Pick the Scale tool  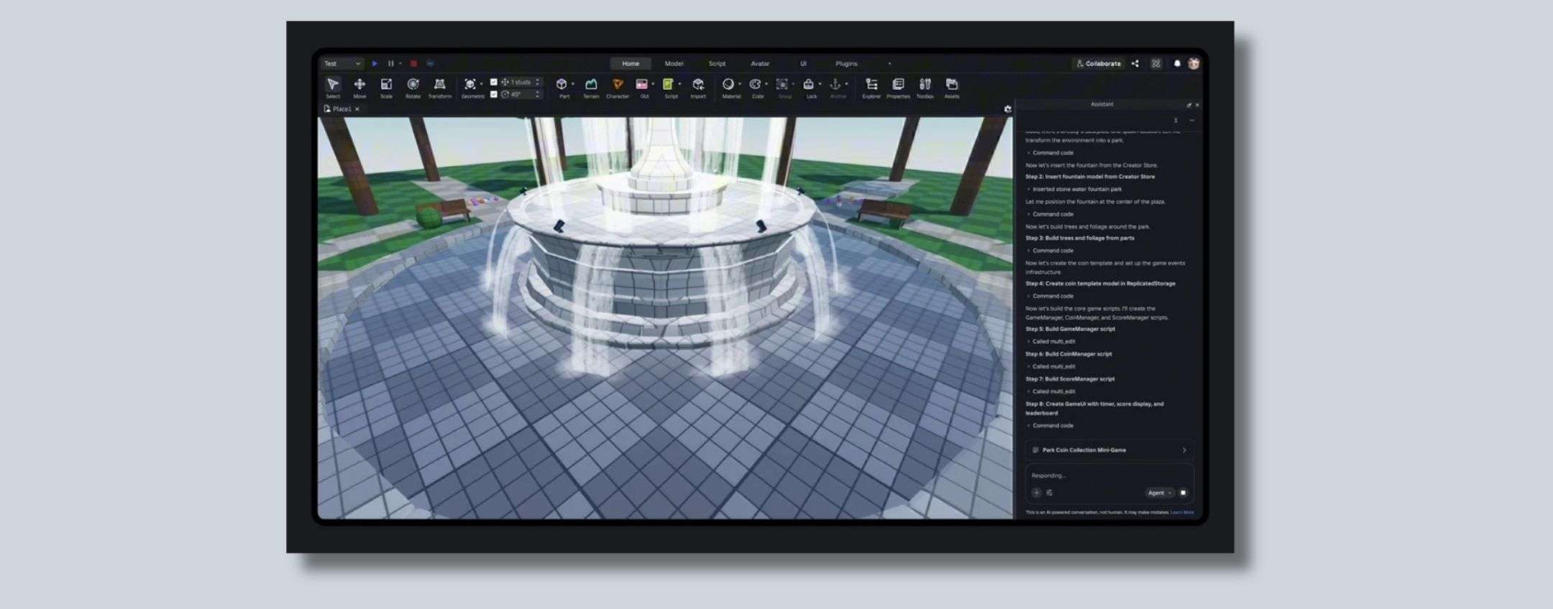[x=386, y=88]
